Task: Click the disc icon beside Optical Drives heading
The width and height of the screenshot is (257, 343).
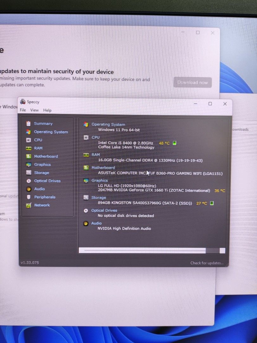Action: click(x=86, y=211)
